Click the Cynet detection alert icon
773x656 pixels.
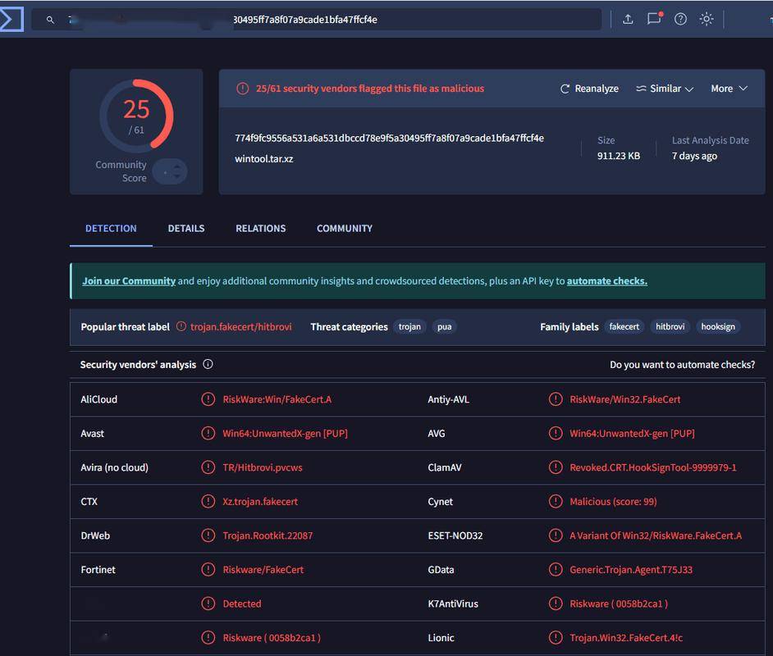tap(556, 501)
